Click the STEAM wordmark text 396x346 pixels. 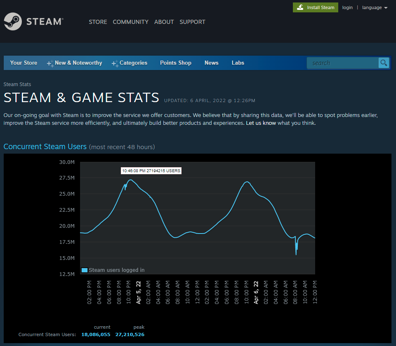[45, 22]
